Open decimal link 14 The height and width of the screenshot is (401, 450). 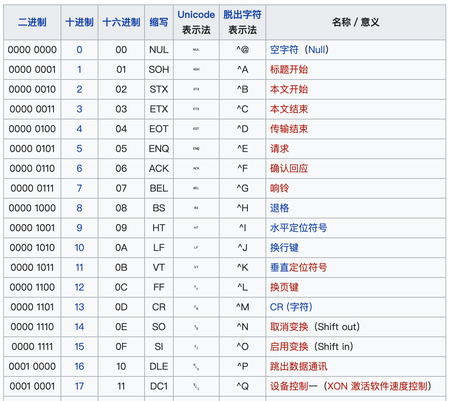[x=79, y=327]
